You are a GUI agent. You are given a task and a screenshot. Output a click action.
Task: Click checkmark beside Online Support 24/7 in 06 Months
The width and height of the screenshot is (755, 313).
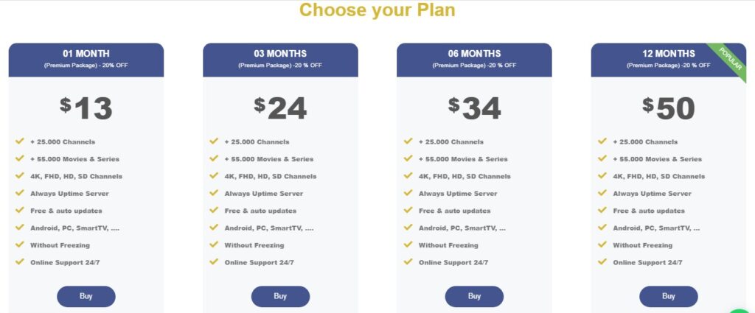pos(408,262)
